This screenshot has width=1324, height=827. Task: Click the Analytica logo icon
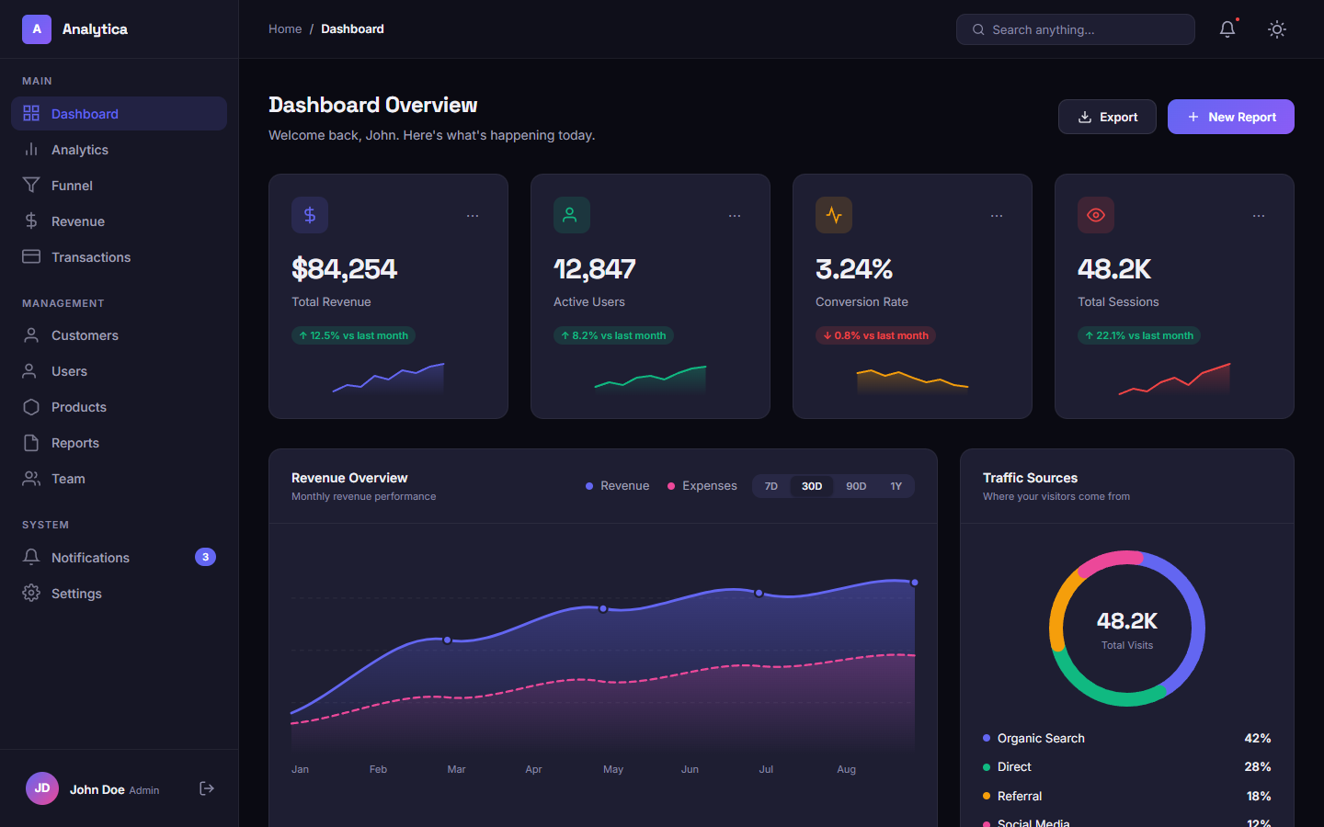(37, 29)
